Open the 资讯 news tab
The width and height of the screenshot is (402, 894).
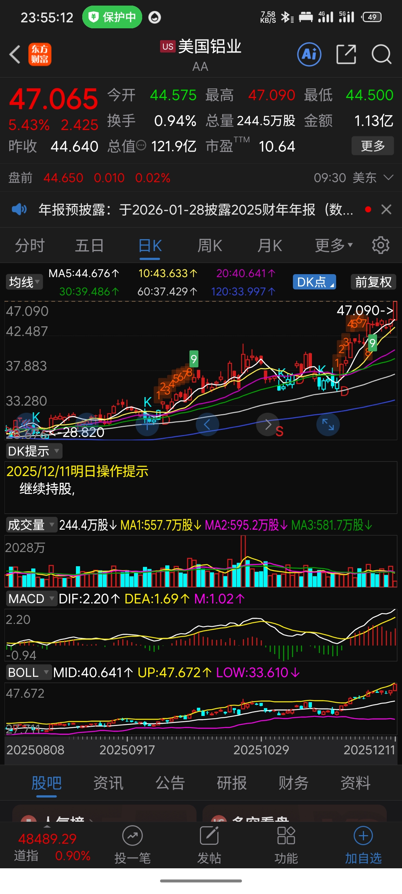click(108, 783)
